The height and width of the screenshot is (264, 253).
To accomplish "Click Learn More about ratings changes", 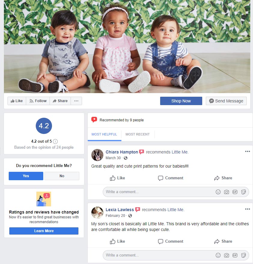I will tap(44, 231).
